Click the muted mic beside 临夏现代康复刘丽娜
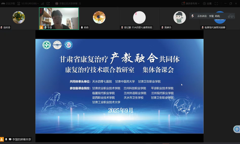The width and height of the screenshot is (240, 144). point(203,28)
